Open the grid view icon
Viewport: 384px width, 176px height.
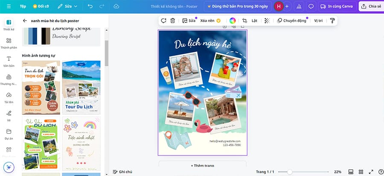pos(361,172)
